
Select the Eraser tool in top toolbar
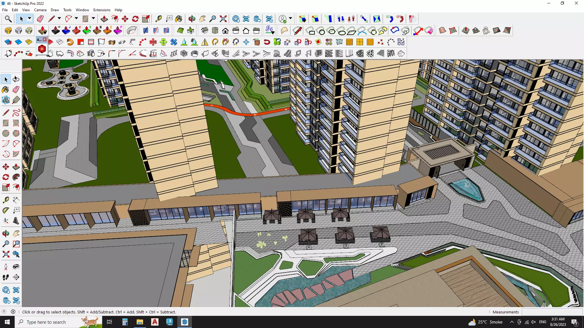pyautogui.click(x=40, y=19)
